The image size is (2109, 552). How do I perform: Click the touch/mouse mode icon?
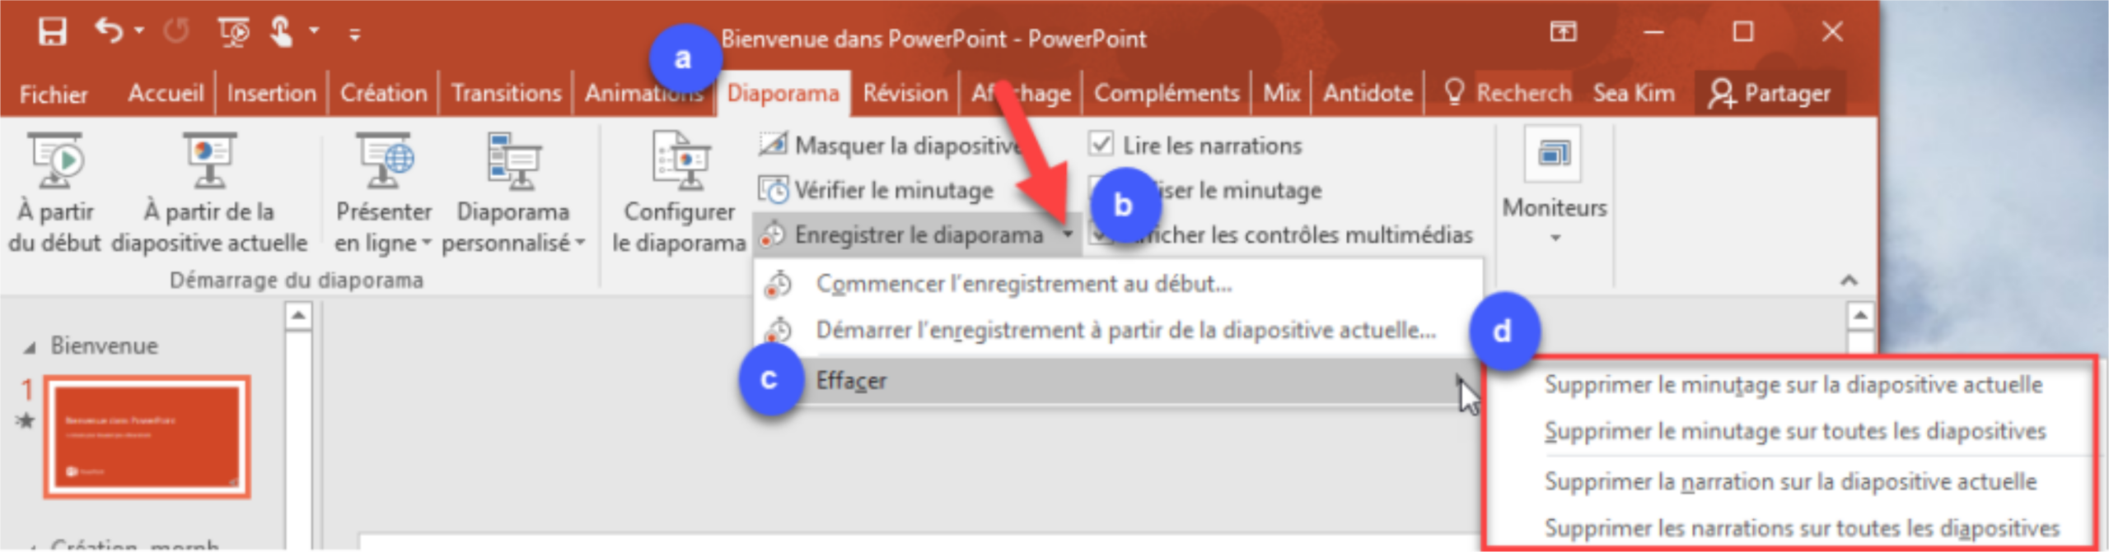point(281,32)
